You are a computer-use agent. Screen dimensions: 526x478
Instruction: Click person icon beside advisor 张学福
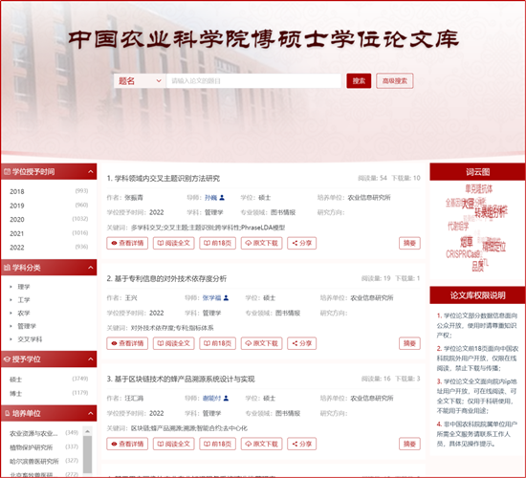(226, 298)
